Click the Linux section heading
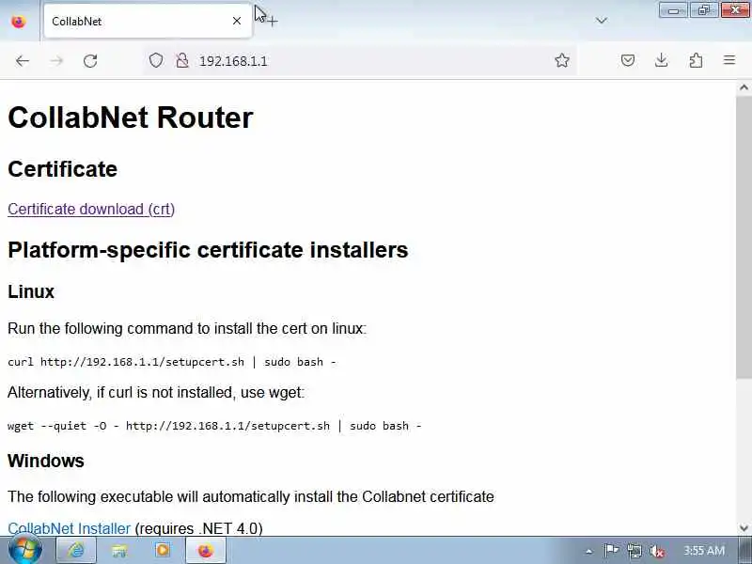The image size is (752, 564). coord(31,291)
